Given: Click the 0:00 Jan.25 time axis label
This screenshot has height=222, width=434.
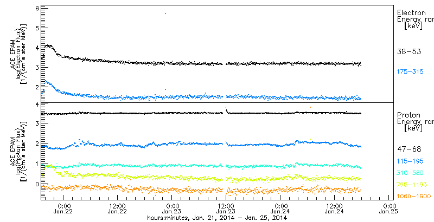Looking at the screenshot, I should coord(389,209).
